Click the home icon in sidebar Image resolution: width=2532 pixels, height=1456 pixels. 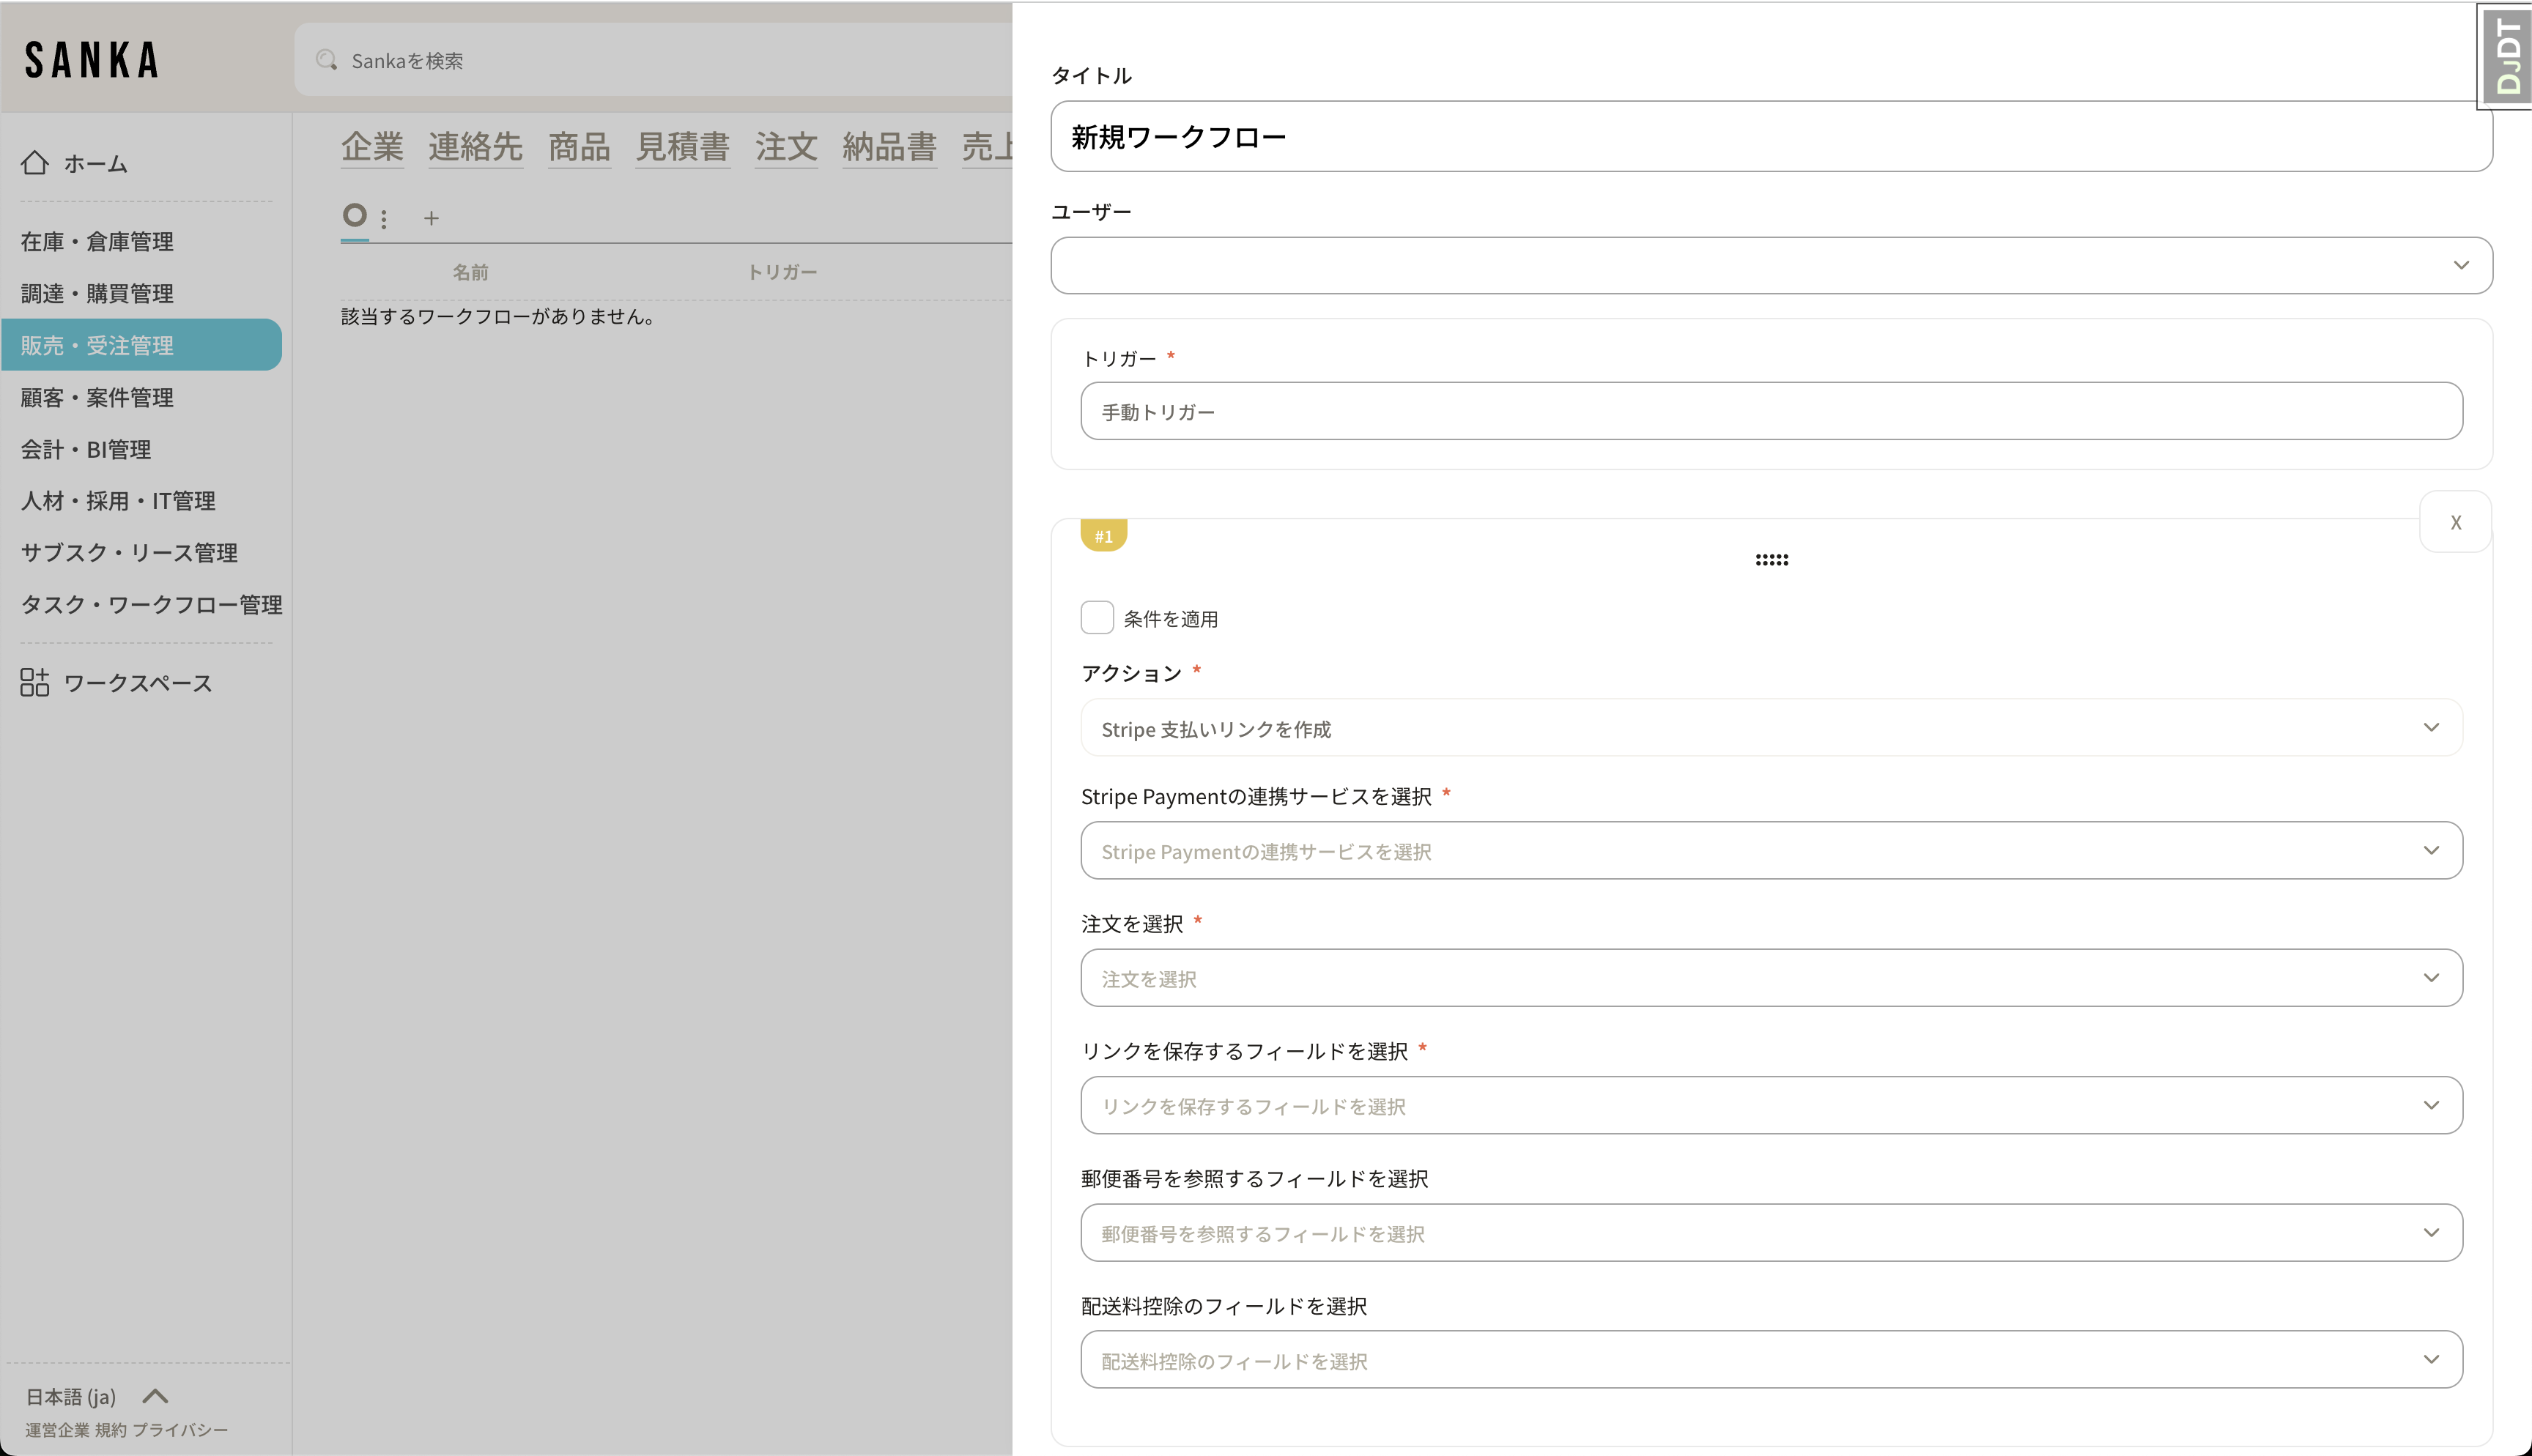coord(35,163)
